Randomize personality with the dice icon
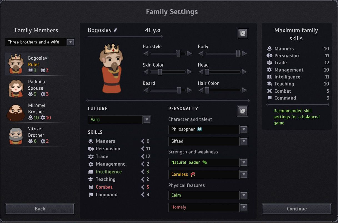 click(243, 111)
